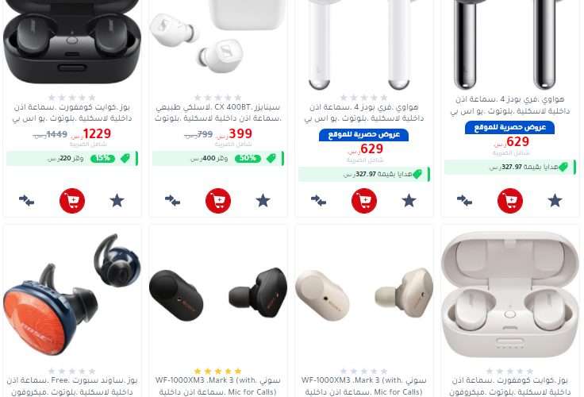Open Bose SoundSport Free orange earbuds image
Image resolution: width=584 pixels, height=397 pixels.
pos(72,295)
